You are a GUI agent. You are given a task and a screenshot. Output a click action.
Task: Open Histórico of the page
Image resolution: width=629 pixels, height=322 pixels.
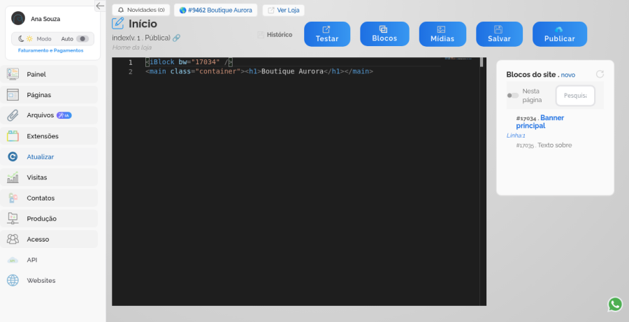275,35
